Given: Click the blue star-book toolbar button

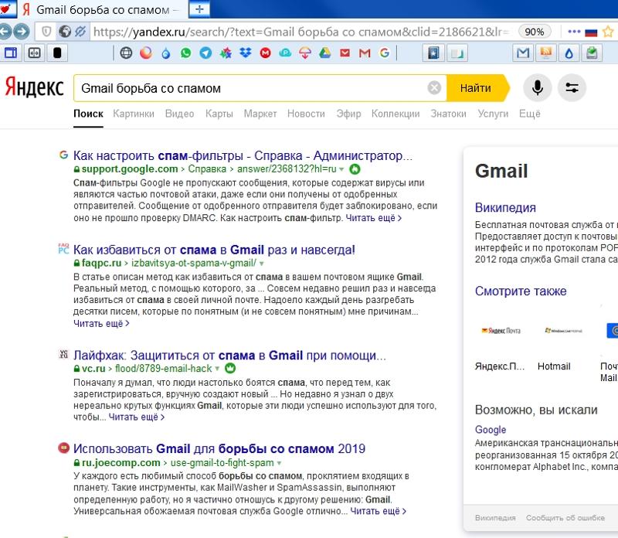Looking at the screenshot, I should (x=433, y=53).
